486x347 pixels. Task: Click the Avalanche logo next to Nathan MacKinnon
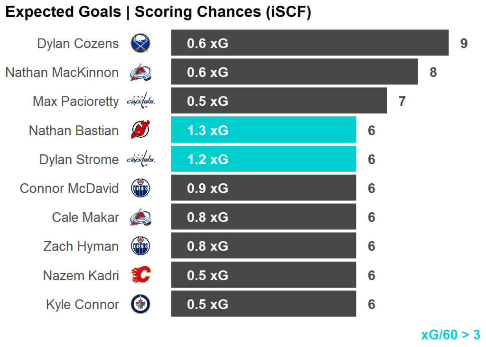pos(140,72)
